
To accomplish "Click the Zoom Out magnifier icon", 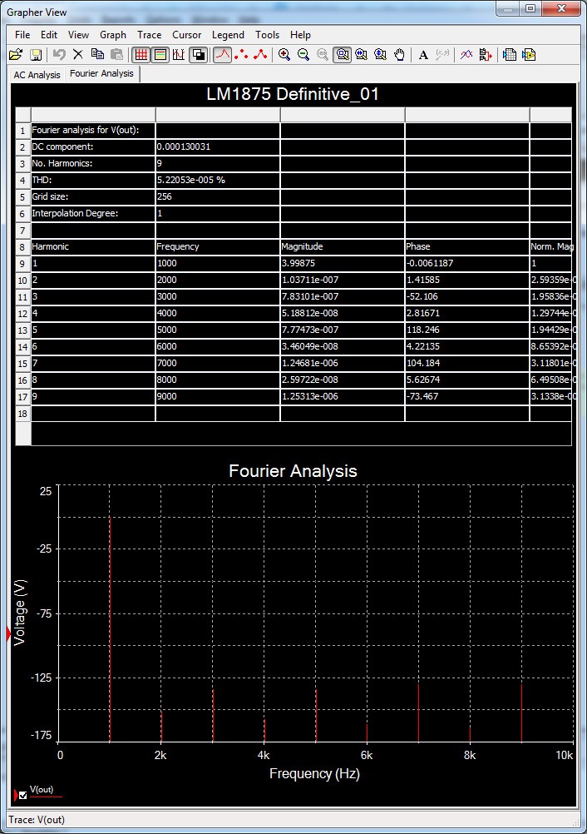I will (x=303, y=54).
